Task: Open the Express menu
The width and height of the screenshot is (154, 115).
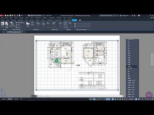Action: pos(70,18)
